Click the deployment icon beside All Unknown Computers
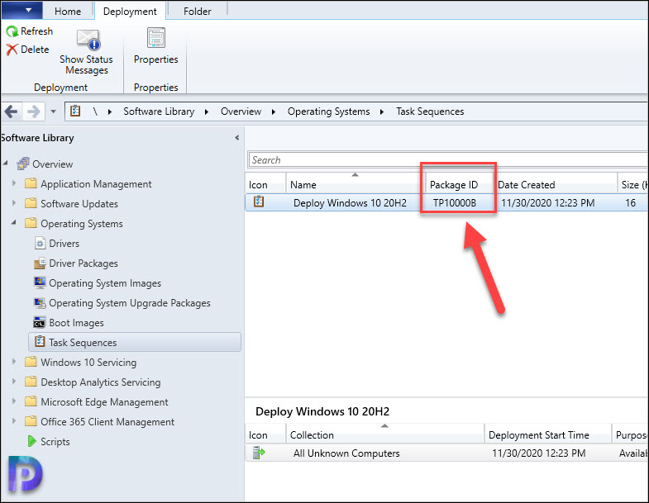 click(259, 453)
